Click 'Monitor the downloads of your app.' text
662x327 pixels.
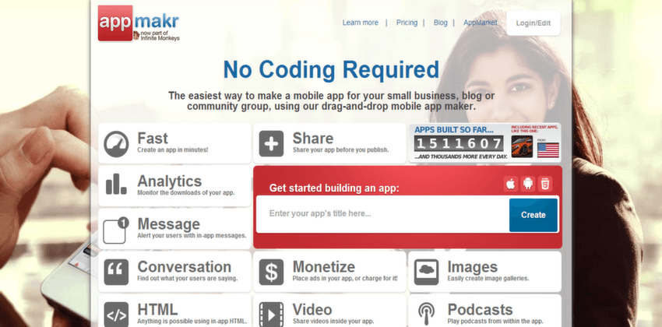(x=186, y=193)
